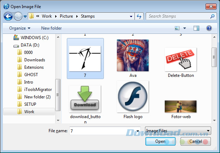Click the Help question mark icon

point(209,28)
